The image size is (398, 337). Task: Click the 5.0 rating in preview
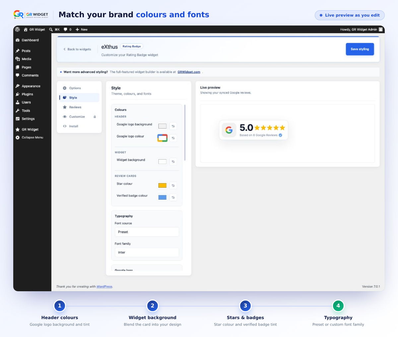246,128
